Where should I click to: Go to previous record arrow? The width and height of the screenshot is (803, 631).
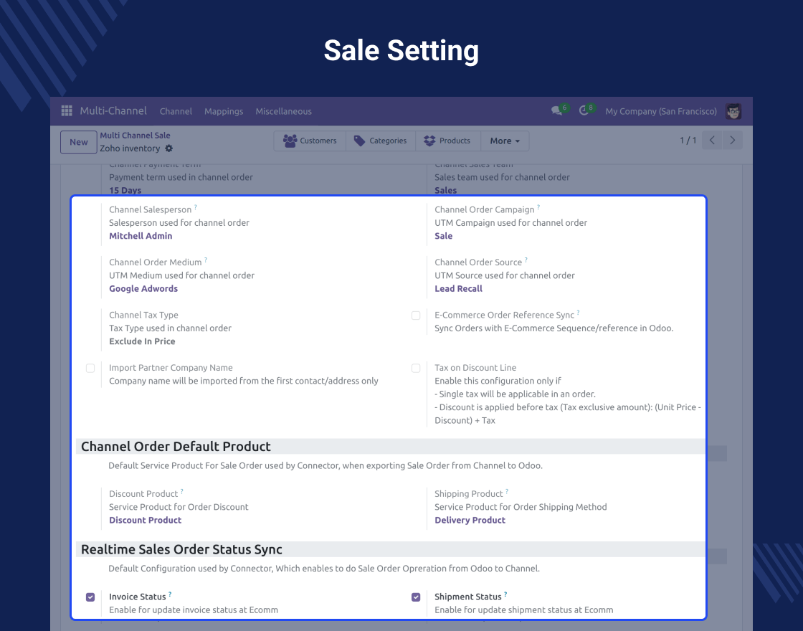coord(712,141)
